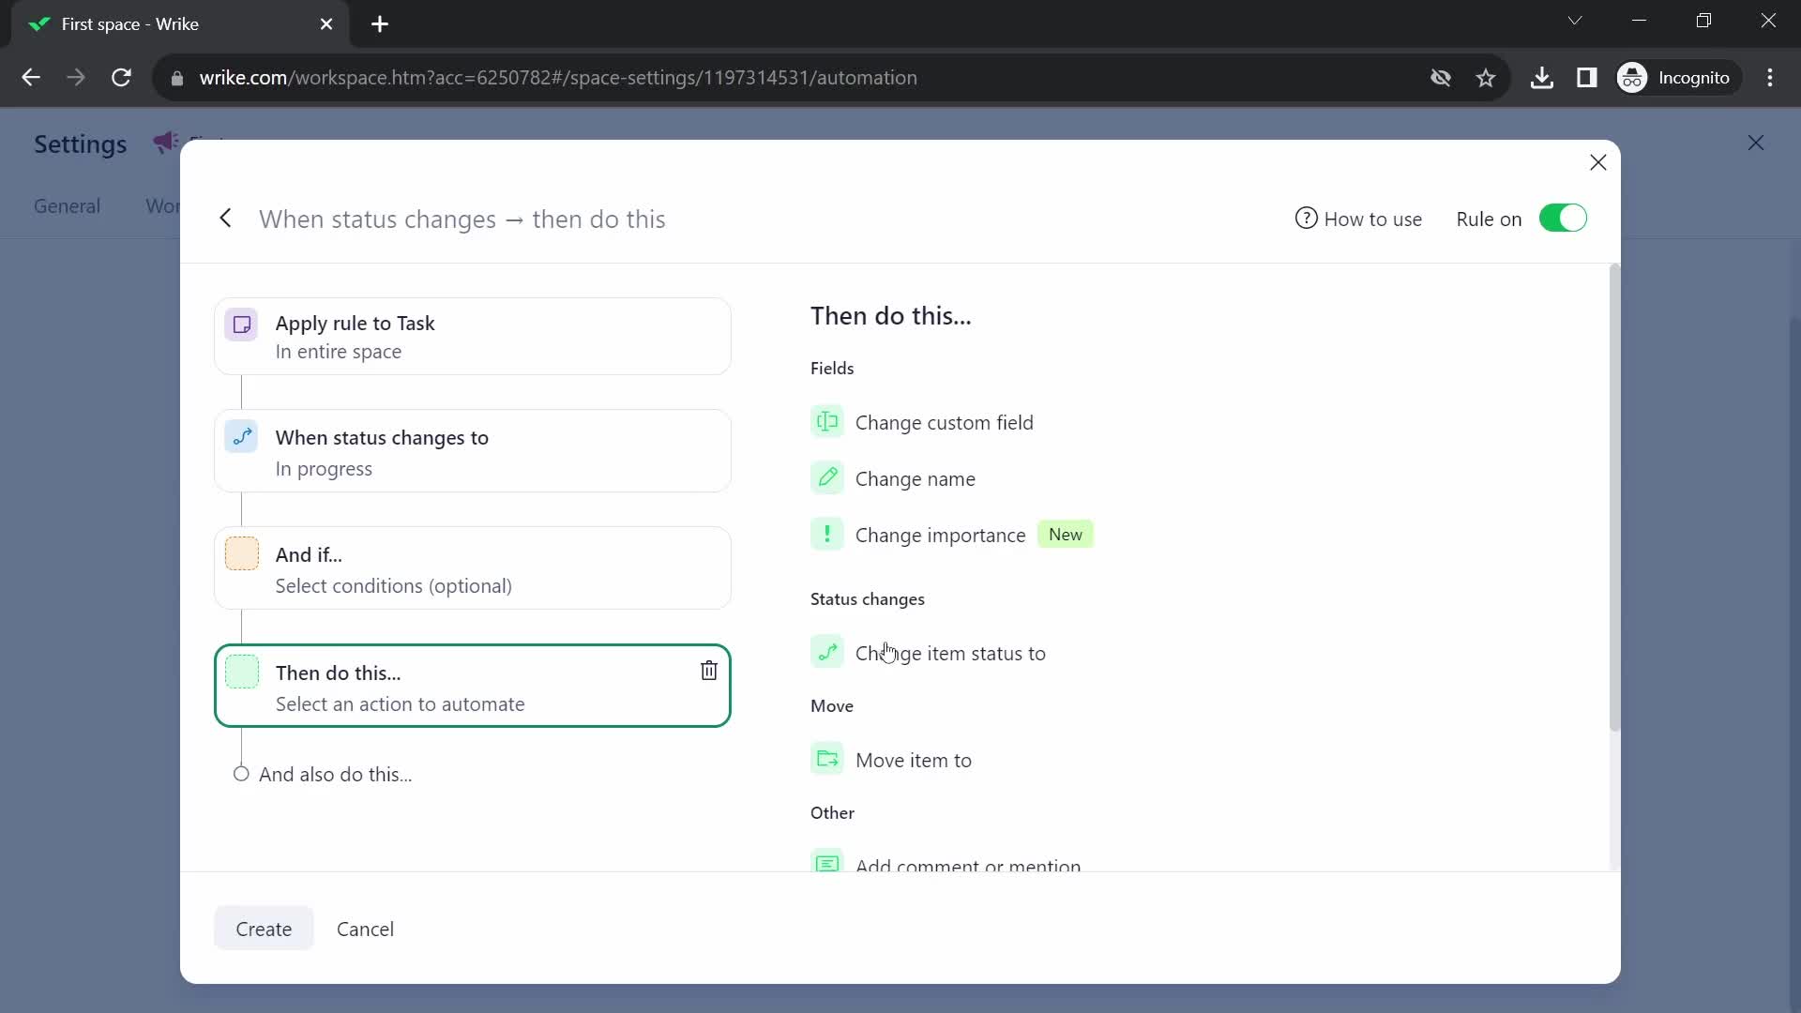The height and width of the screenshot is (1013, 1801).
Task: Click the question mark help icon
Action: coord(1306,219)
